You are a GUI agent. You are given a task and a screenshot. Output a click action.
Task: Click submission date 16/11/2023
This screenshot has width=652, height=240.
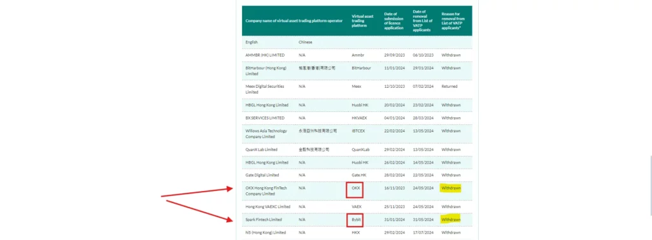(x=394, y=188)
